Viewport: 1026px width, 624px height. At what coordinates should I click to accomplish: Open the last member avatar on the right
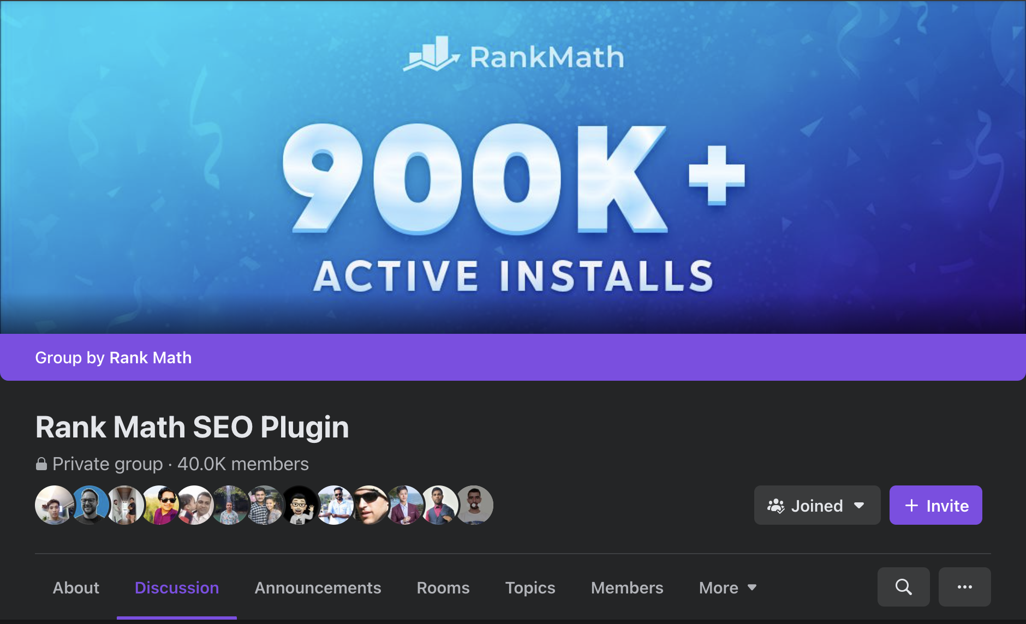click(474, 505)
